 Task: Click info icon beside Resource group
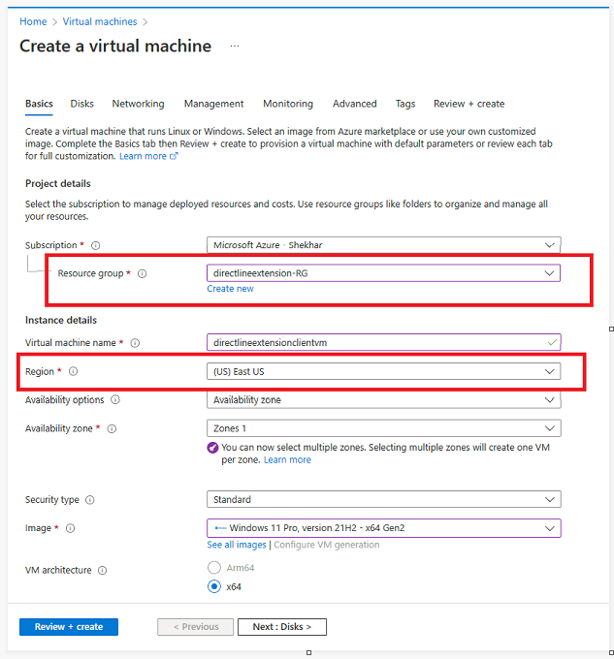click(x=142, y=273)
